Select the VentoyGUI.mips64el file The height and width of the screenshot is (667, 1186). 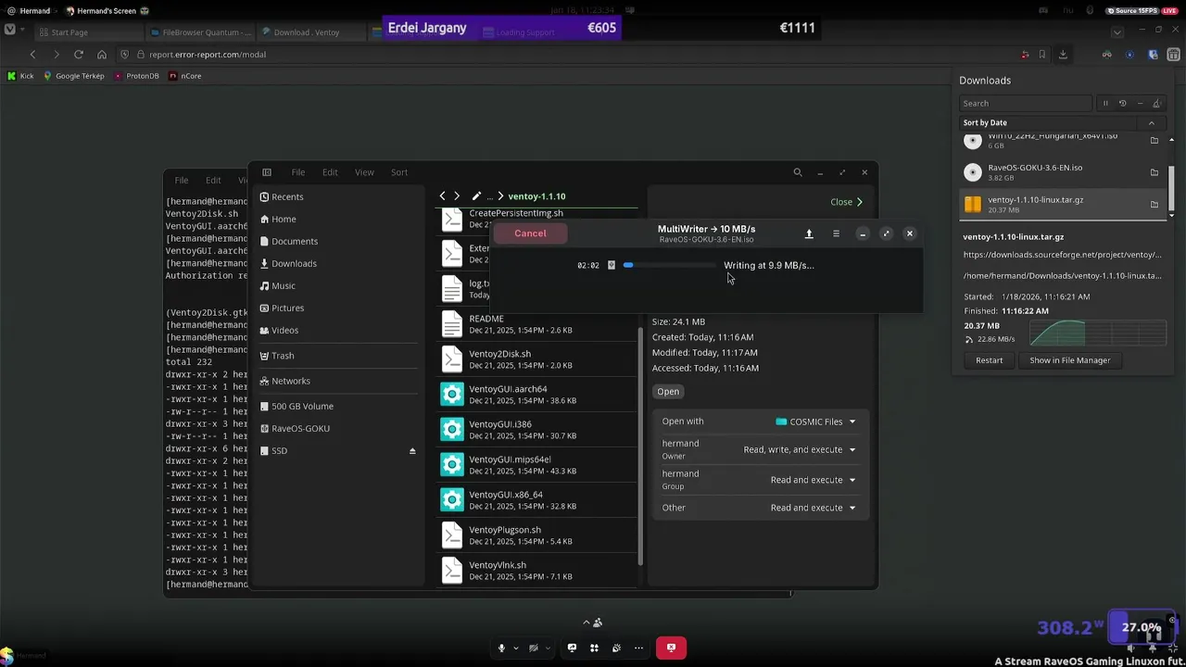[537, 465]
